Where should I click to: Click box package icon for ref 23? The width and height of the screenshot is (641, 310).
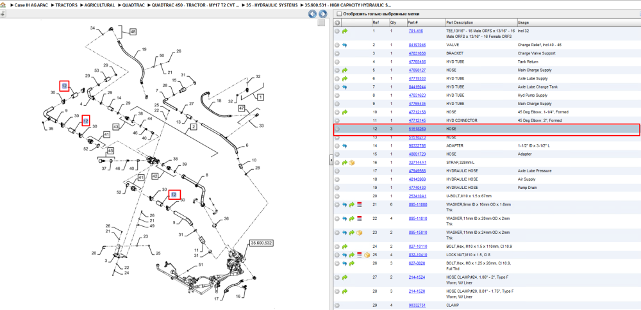pos(360,232)
